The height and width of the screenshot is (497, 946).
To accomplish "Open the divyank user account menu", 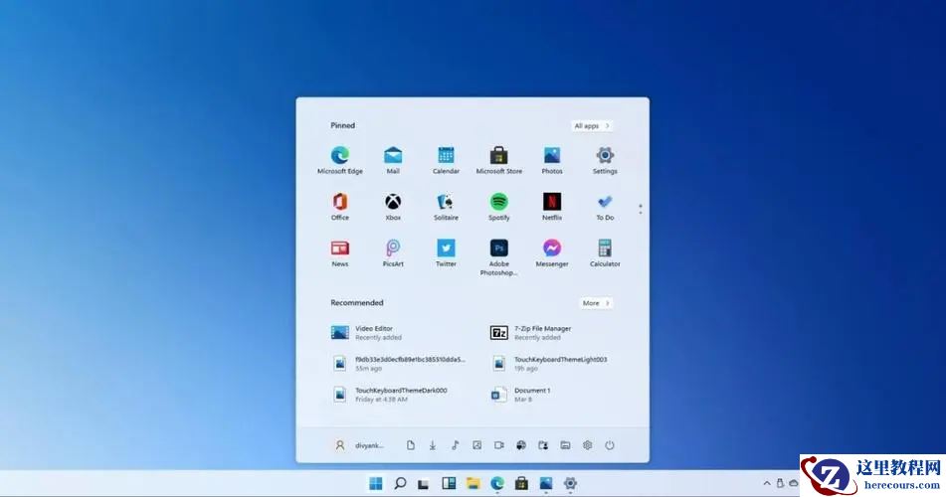I will pyautogui.click(x=358, y=445).
